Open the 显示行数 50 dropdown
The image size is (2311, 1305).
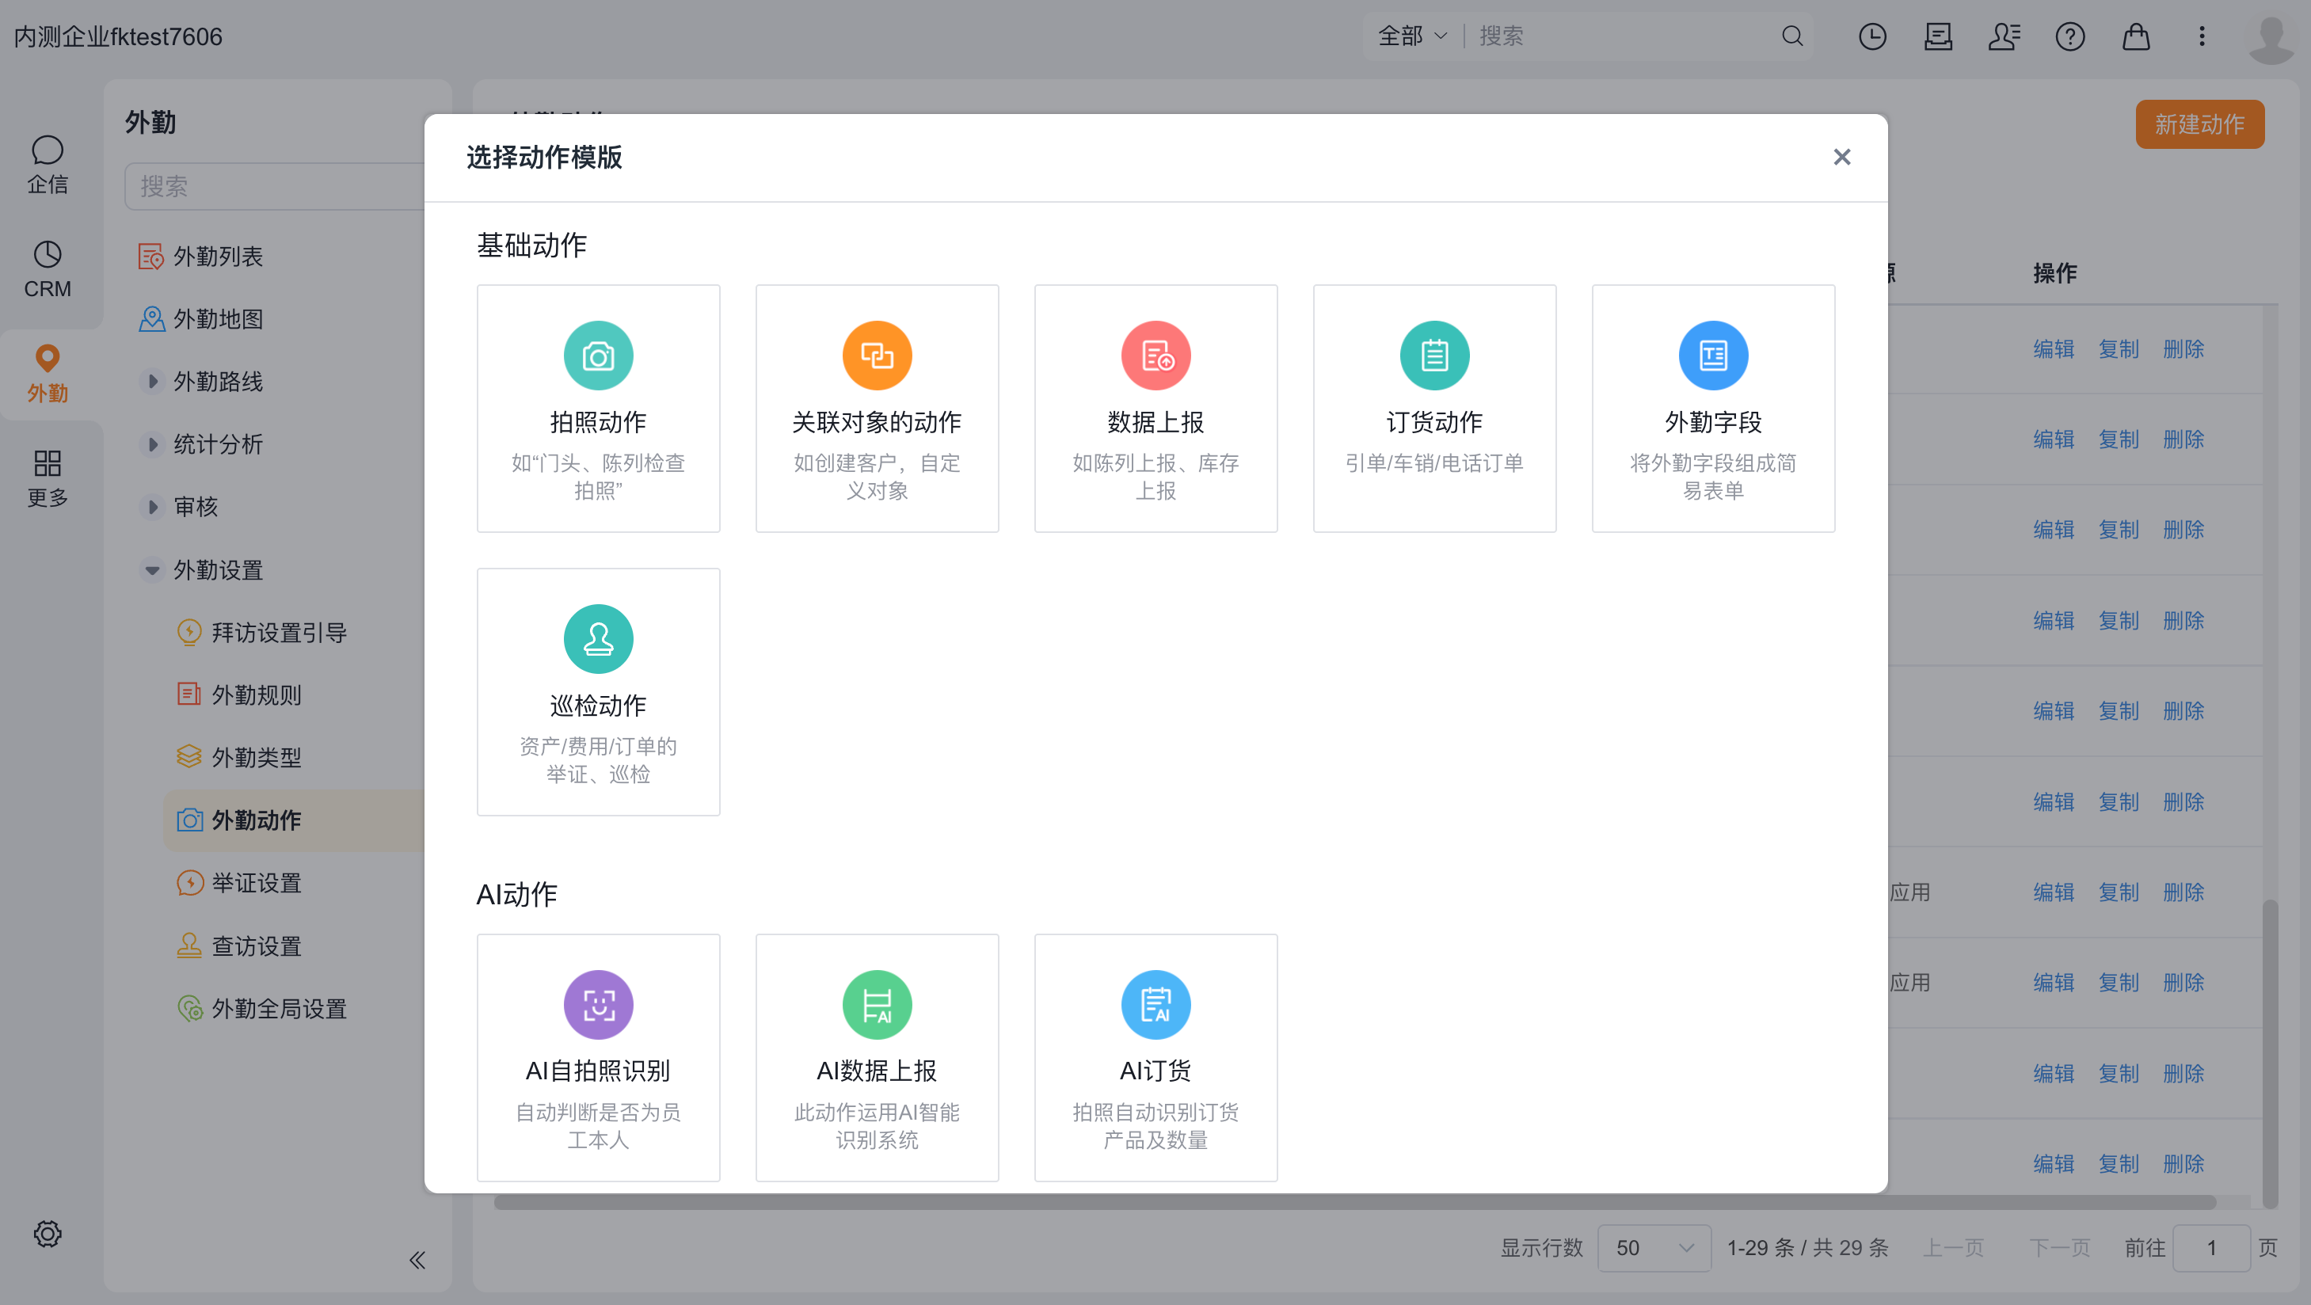(1654, 1248)
